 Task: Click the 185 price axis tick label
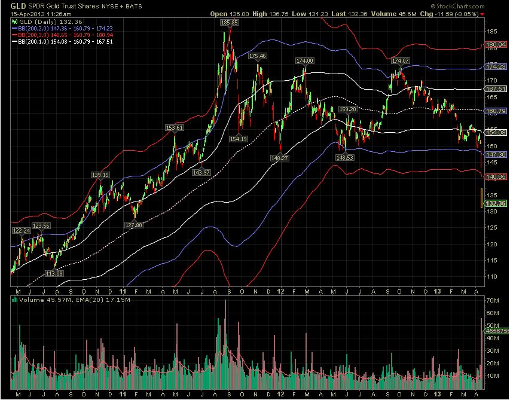point(491,32)
